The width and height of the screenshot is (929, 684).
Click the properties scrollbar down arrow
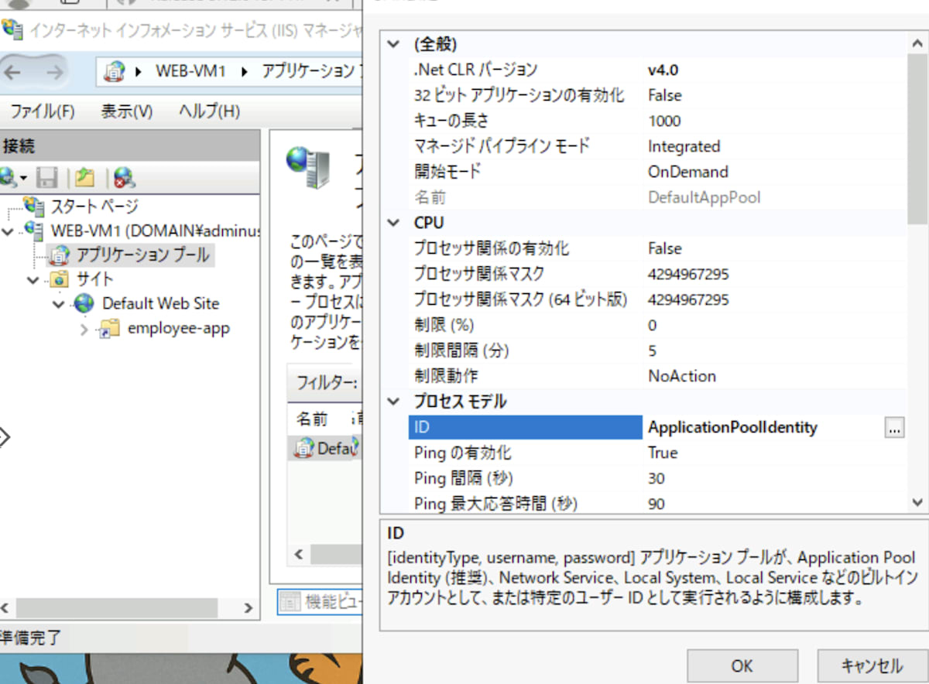917,502
